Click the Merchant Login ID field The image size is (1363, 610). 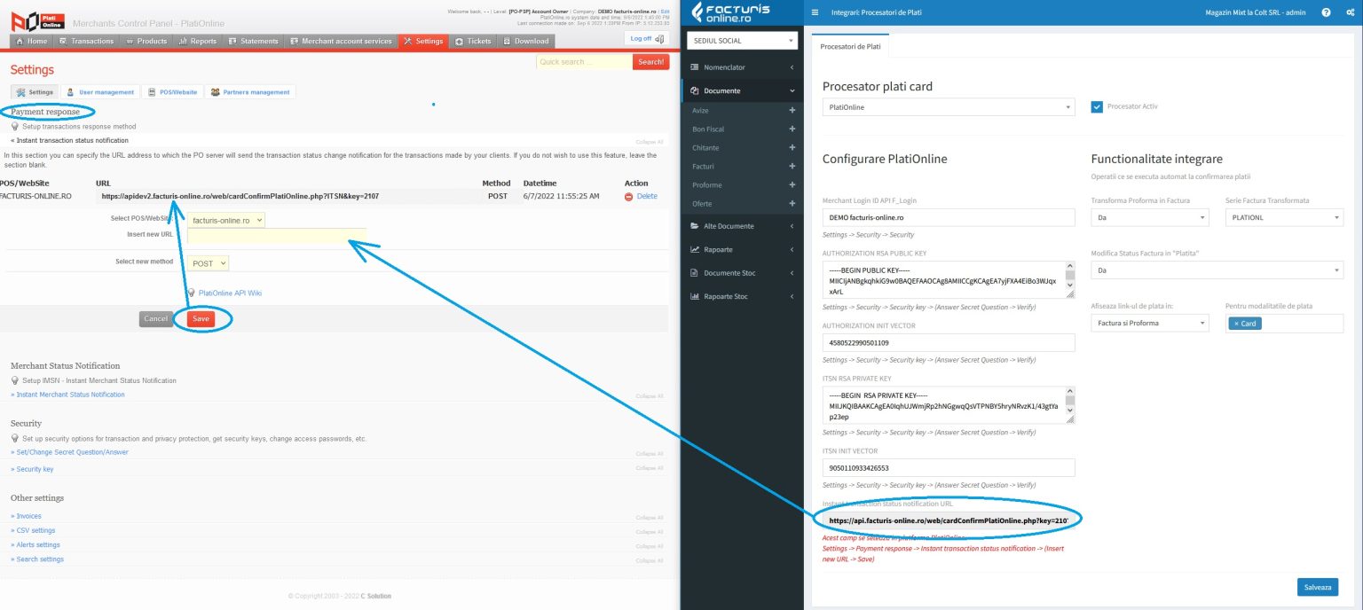(949, 217)
